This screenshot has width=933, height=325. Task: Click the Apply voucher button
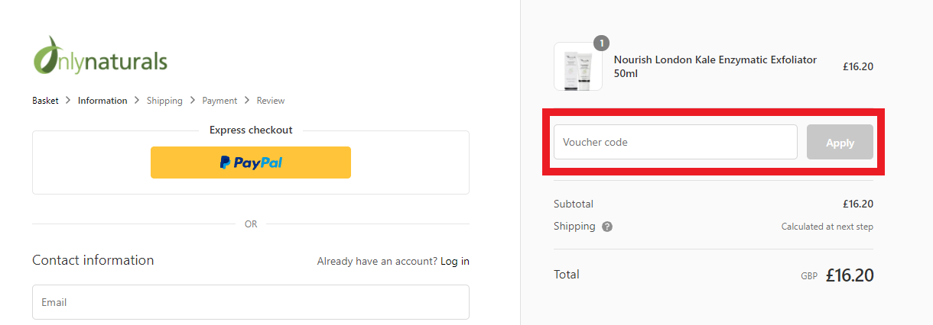tap(840, 142)
